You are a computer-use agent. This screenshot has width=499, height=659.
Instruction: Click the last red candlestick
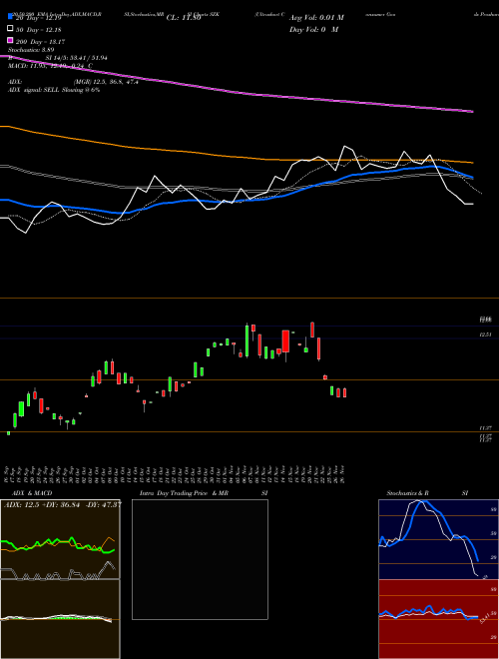tap(345, 392)
